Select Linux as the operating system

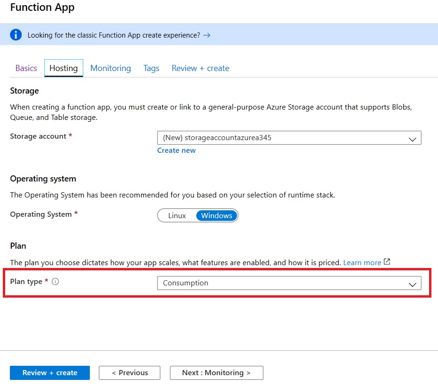pos(177,216)
